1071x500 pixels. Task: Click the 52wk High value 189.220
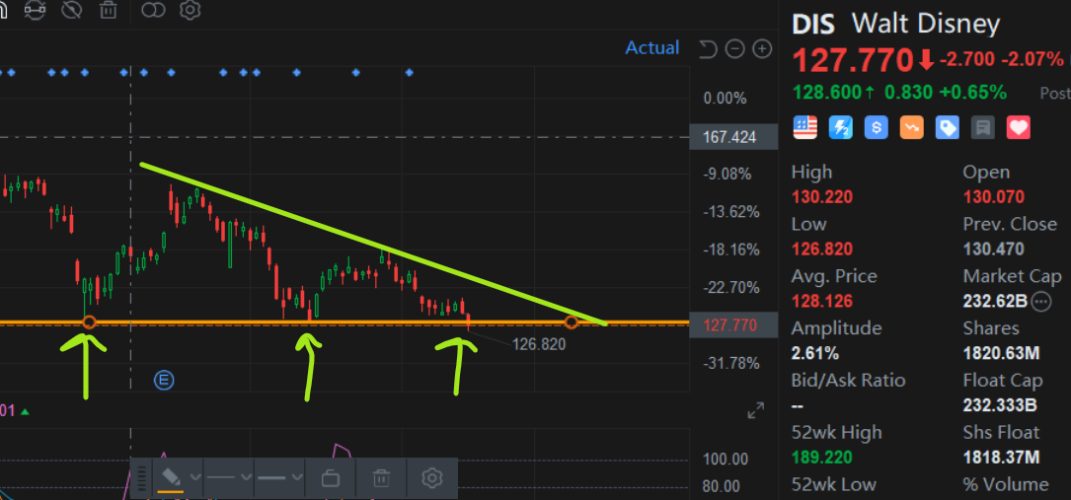point(822,457)
